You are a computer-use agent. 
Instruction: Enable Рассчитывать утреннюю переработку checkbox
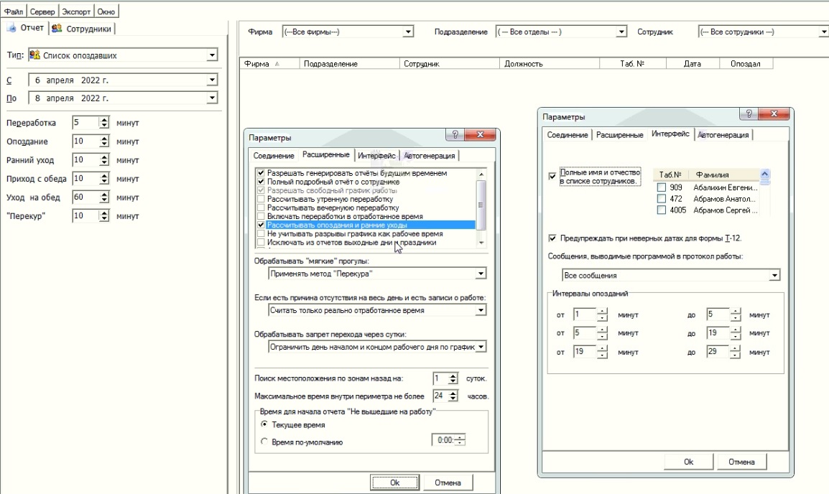tap(261, 199)
